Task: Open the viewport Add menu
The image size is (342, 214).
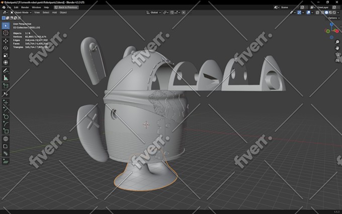Action: (x=54, y=13)
